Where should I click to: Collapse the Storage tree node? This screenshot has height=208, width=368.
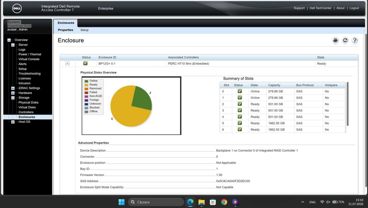tap(13, 98)
